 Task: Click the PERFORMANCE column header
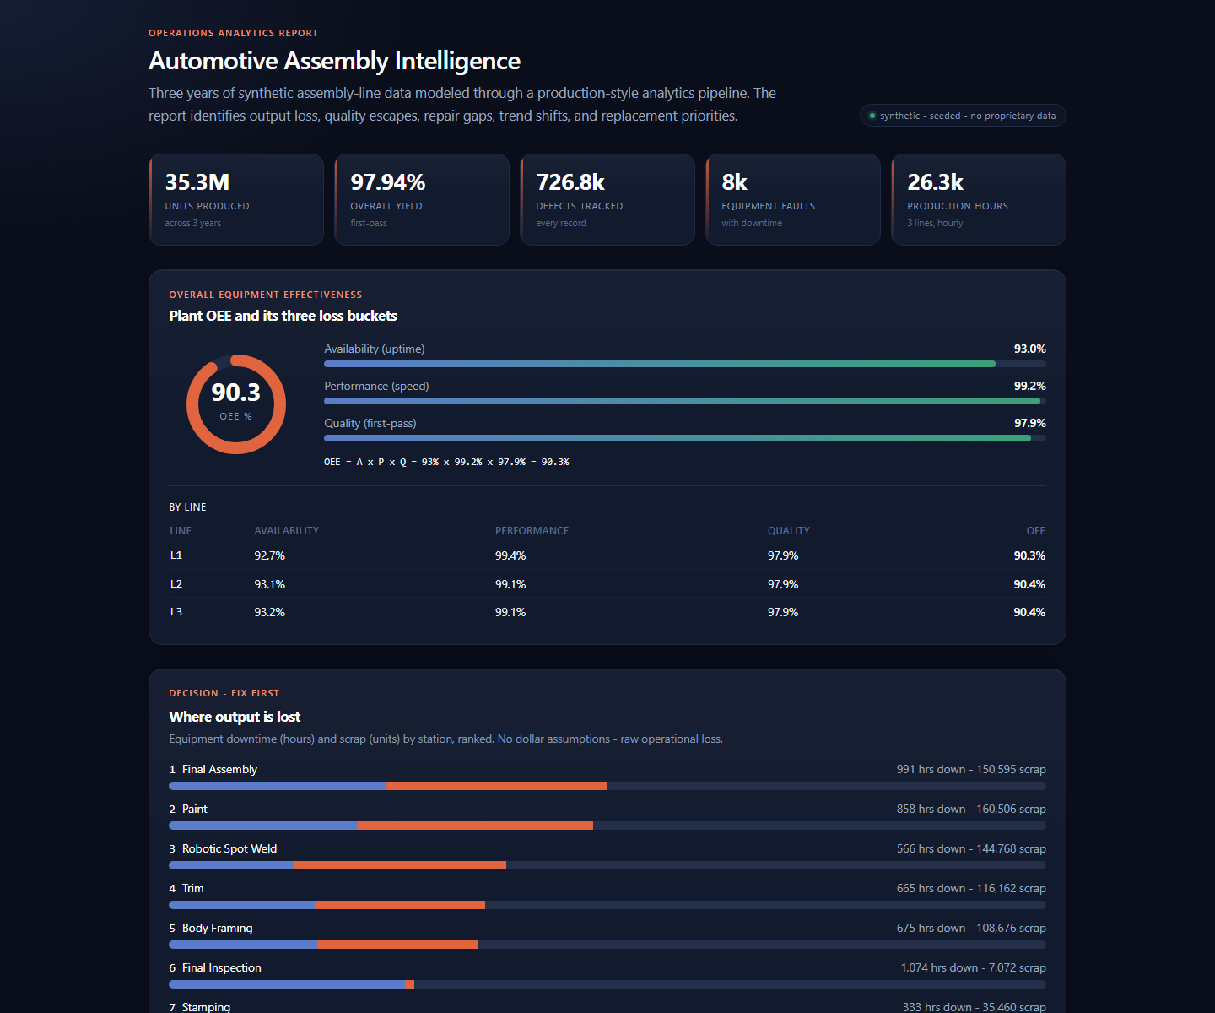pyautogui.click(x=532, y=531)
